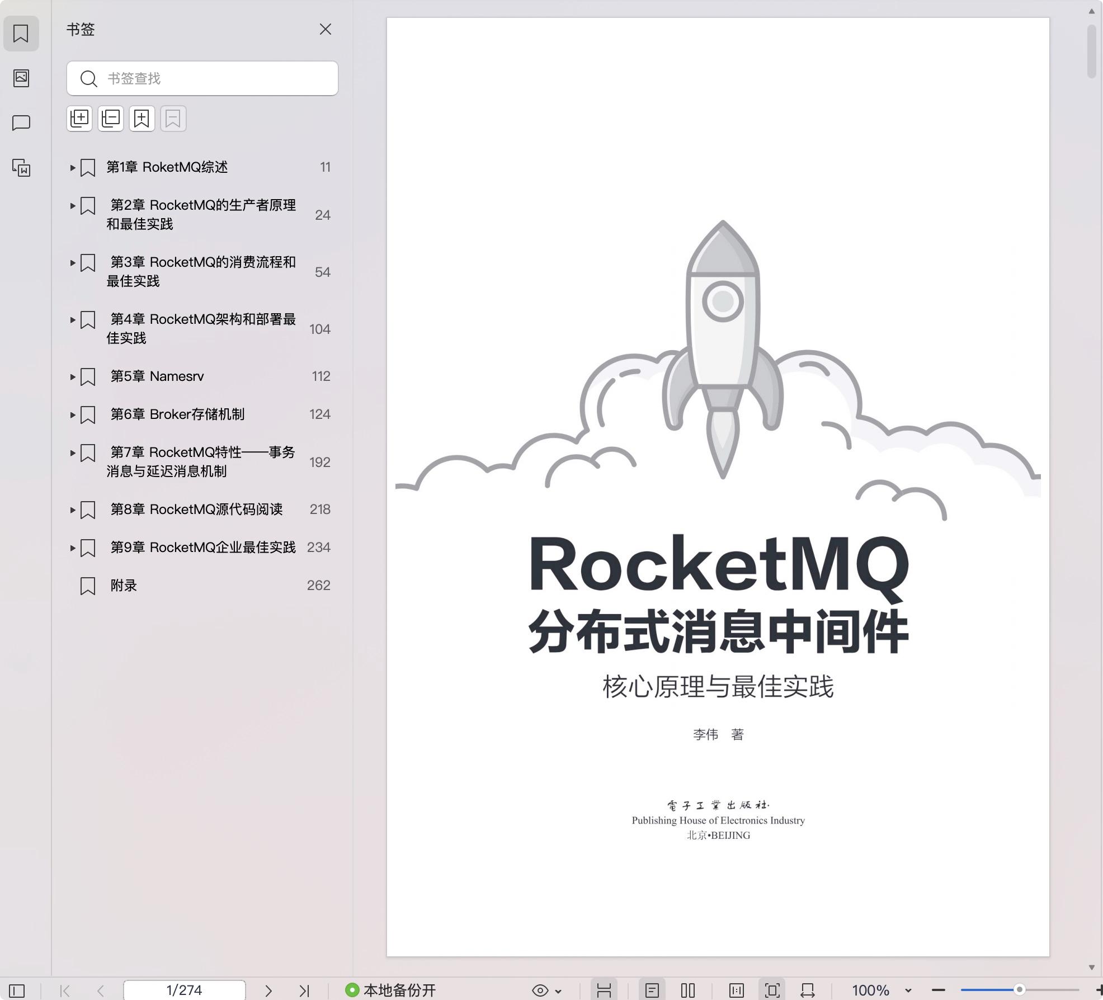1103x1000 pixels.
Task: Open the Comments panel icon in sidebar
Action: (x=21, y=122)
